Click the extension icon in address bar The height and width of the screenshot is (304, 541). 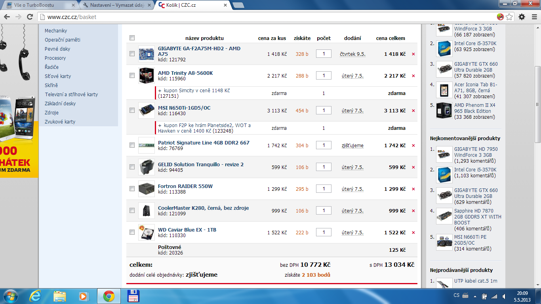point(500,17)
